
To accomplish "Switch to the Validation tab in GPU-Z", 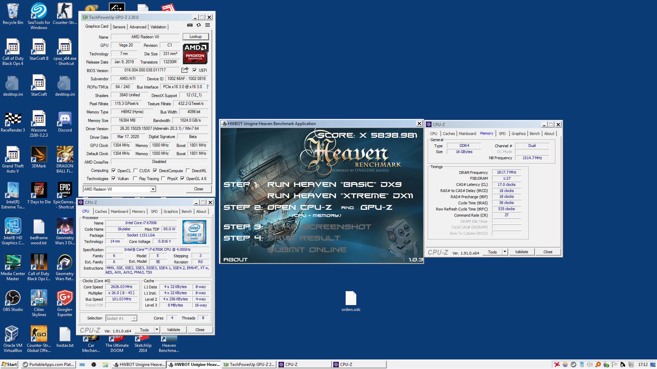I will (x=158, y=27).
